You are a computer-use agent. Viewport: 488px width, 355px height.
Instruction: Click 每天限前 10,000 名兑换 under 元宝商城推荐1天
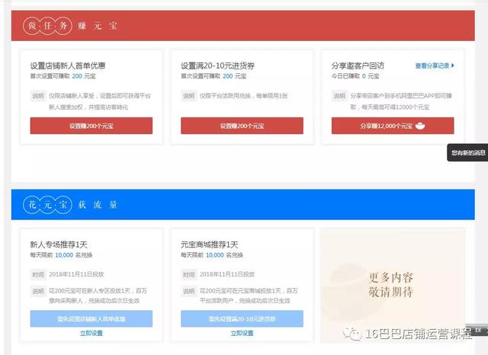coord(212,255)
